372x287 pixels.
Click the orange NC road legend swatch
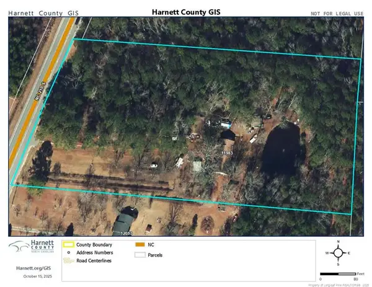[139, 245]
